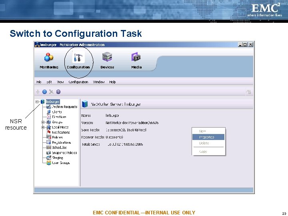This screenshot has width=288, height=216.
Task: Expand the Local Hosts tree node
Action: click(x=43, y=127)
